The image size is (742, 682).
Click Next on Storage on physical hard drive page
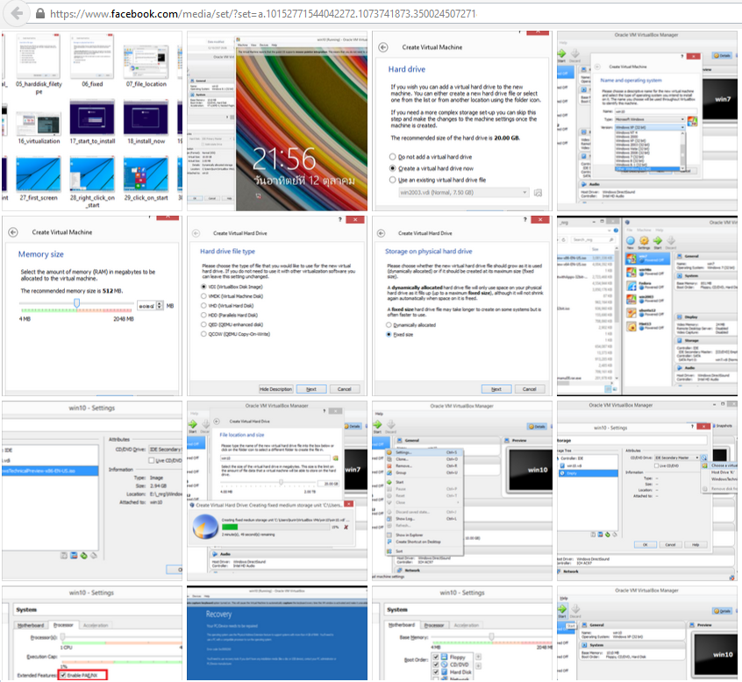[496, 389]
